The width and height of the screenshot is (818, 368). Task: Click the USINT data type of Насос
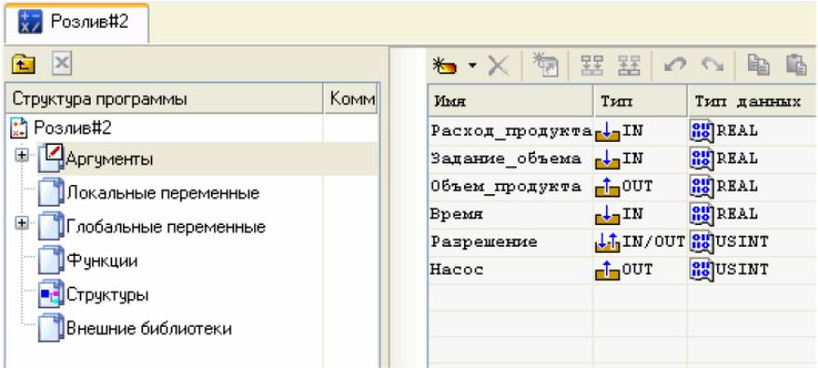(x=753, y=270)
